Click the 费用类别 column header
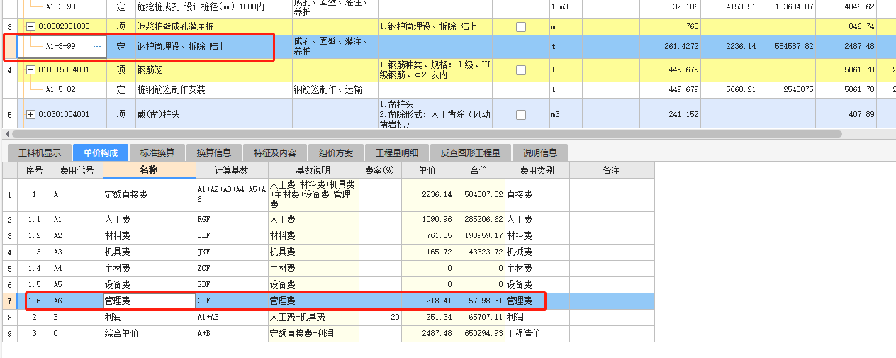The height and width of the screenshot is (358, 896). coord(537,170)
